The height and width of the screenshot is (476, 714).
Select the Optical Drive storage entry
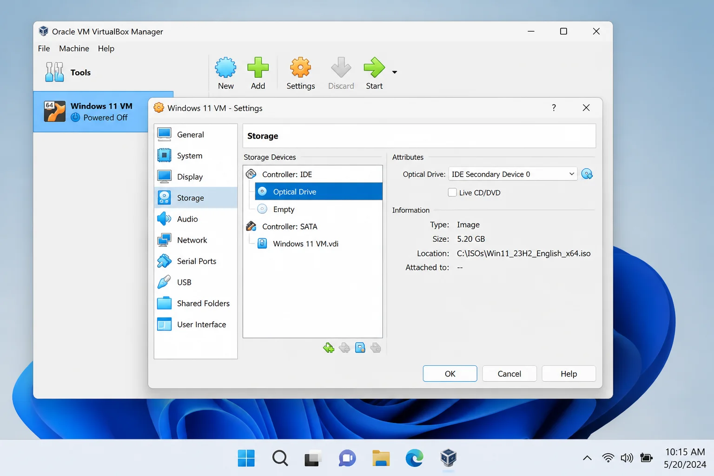[x=318, y=192]
